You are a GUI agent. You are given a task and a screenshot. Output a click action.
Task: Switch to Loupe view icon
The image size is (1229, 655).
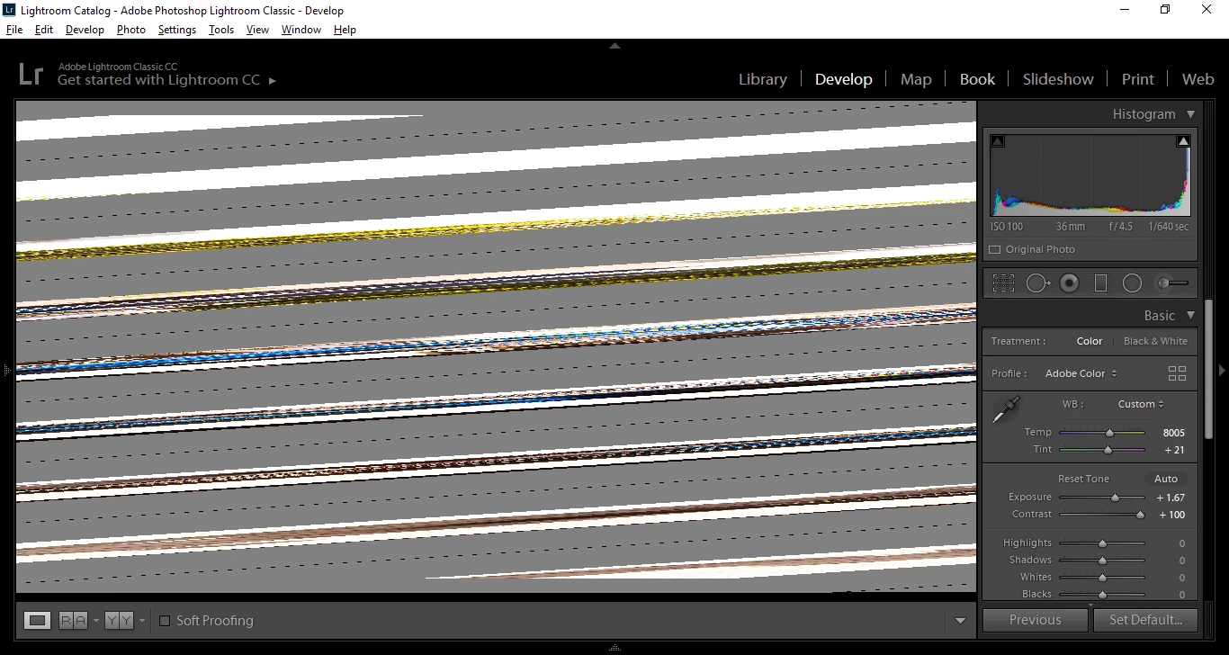[x=37, y=620]
